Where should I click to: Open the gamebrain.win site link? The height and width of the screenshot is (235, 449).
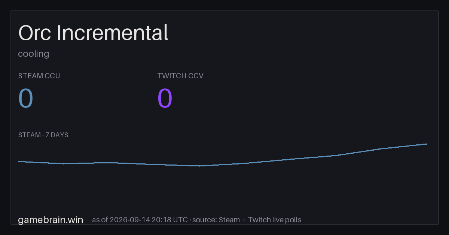(51, 220)
